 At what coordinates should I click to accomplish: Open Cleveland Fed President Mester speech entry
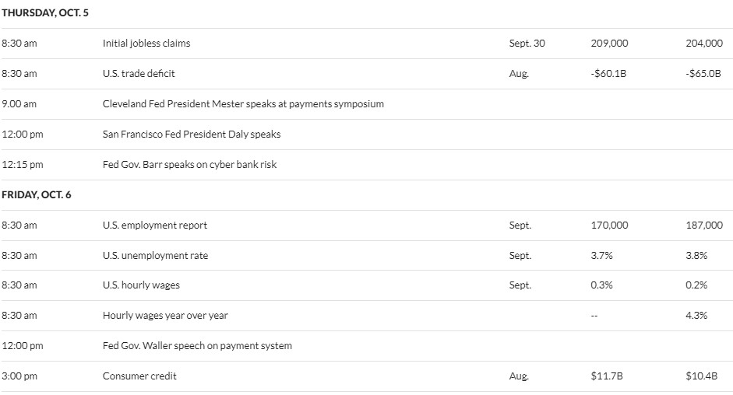[243, 104]
